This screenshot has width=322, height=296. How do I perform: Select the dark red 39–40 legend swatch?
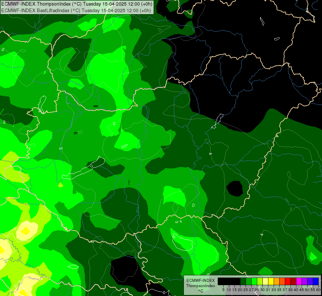click(x=293, y=281)
